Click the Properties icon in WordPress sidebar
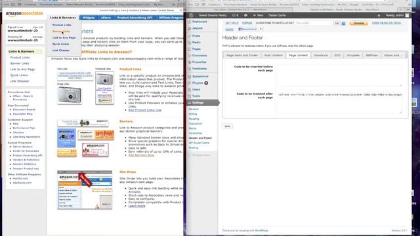Image resolution: width=420 pixels, height=236 pixels. (x=190, y=62)
